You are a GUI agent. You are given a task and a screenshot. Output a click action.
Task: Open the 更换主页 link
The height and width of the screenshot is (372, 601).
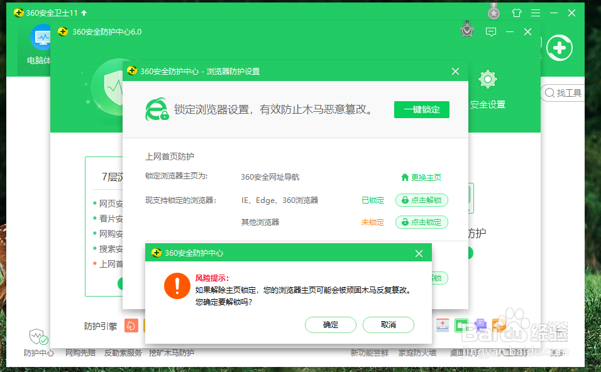coord(426,177)
